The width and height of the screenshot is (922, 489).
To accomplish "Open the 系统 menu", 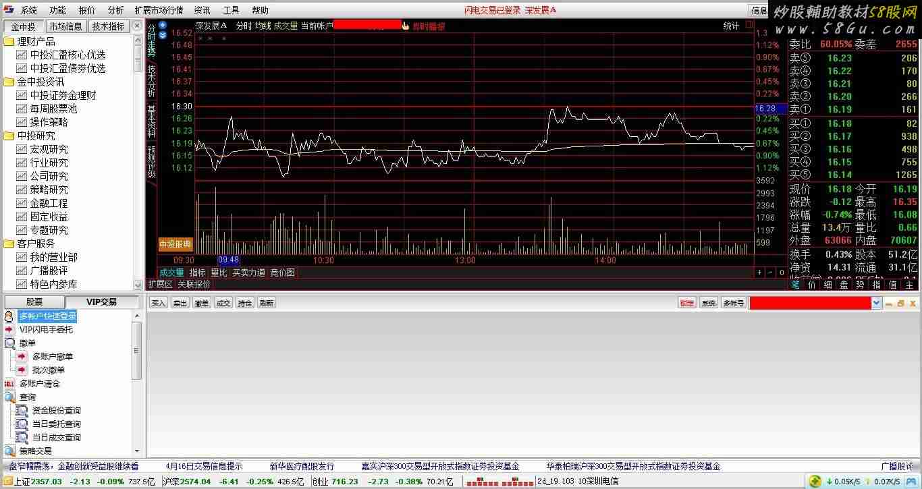I will click(29, 10).
